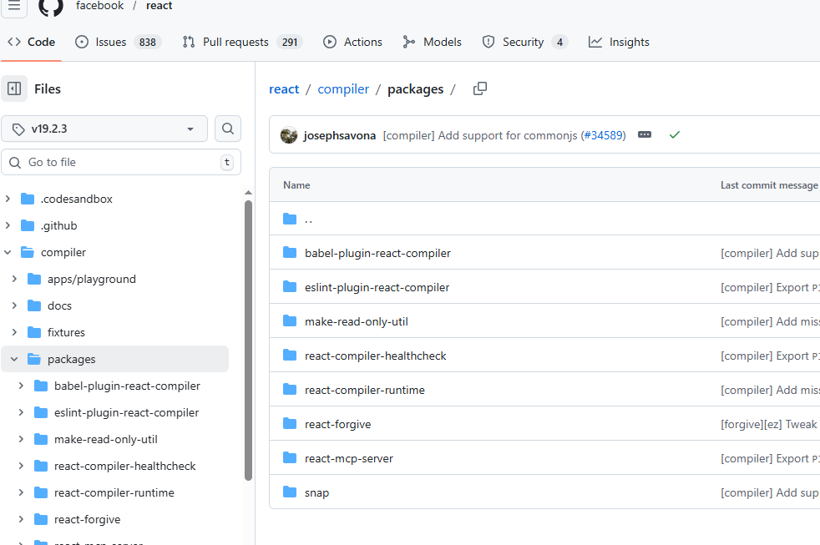Expand react-compiler-runtime chevron in sidebar
This screenshot has width=820, height=545.
(x=22, y=492)
